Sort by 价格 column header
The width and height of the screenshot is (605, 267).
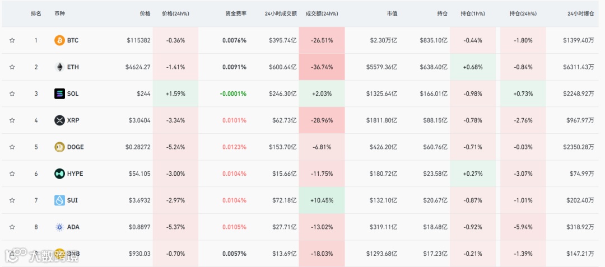click(145, 13)
